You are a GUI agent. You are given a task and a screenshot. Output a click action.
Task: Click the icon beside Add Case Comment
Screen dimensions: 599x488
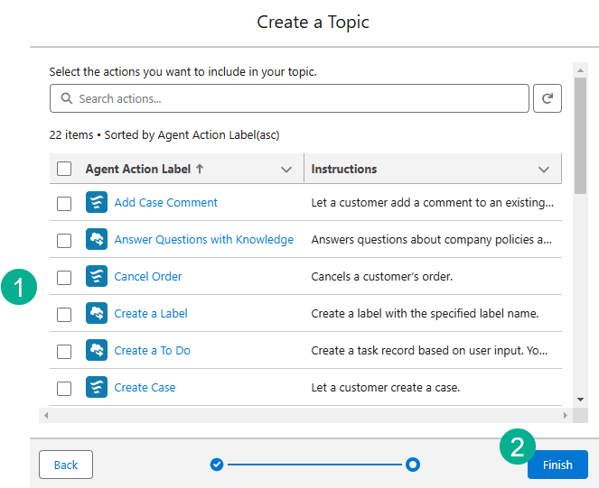(x=97, y=203)
